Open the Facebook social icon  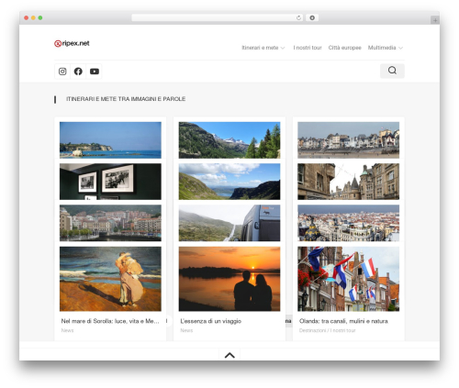(78, 72)
